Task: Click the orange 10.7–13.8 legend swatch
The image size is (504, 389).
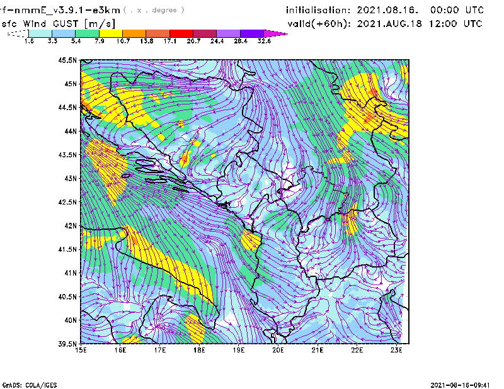Action: (134, 33)
